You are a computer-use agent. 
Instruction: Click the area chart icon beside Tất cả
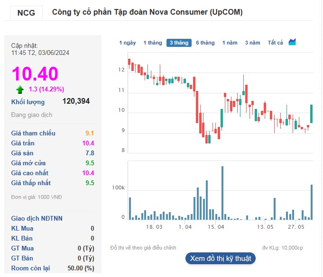pos(292,42)
